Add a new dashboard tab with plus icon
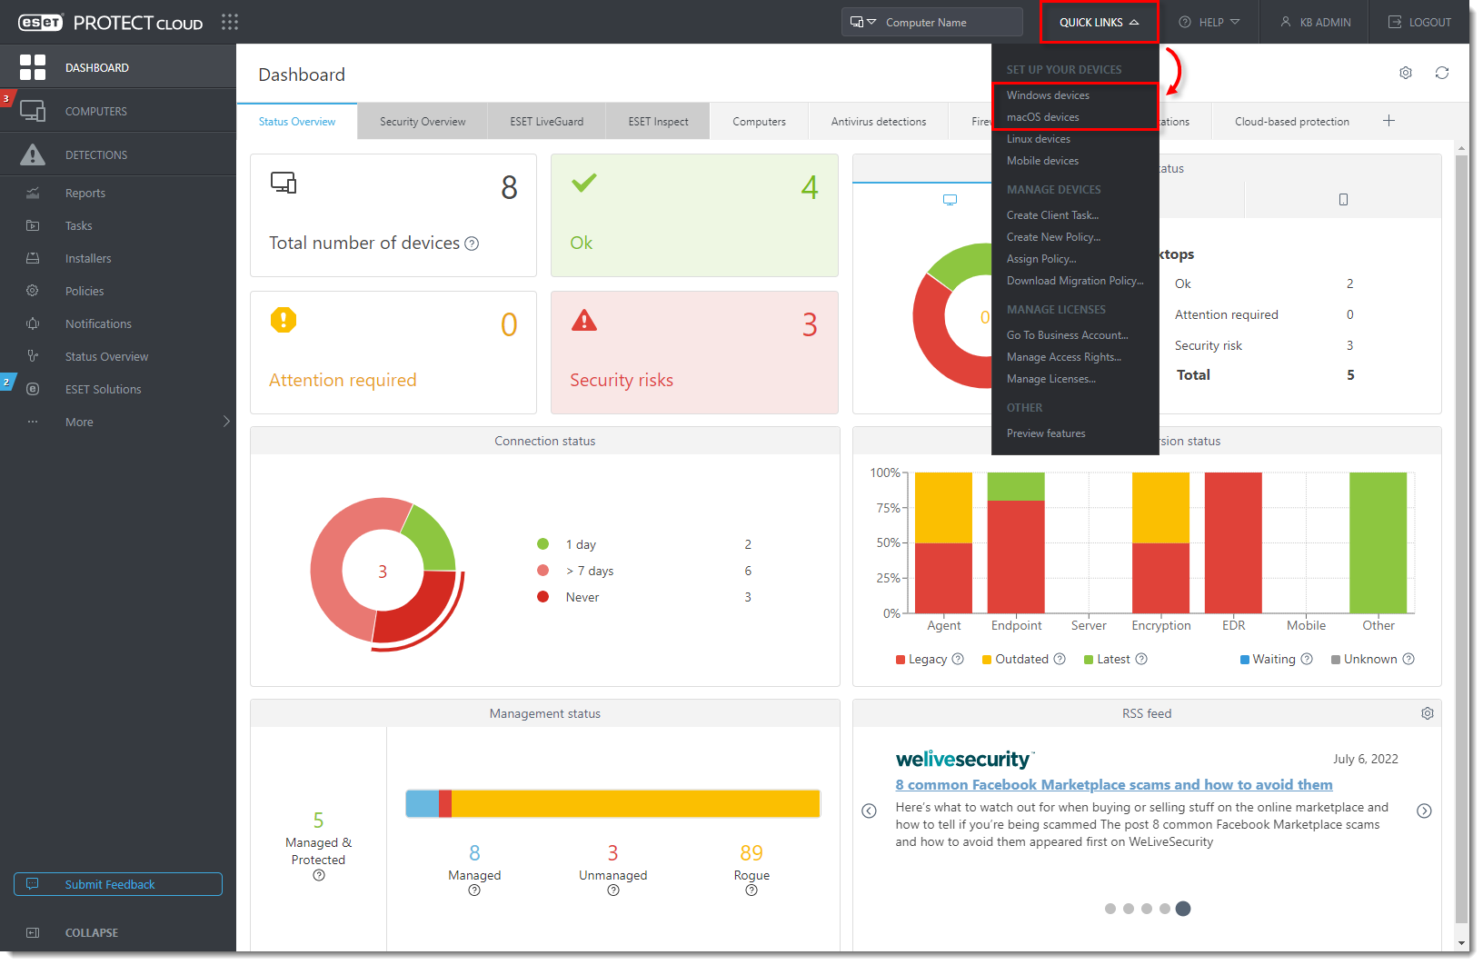Image resolution: width=1483 pixels, height=965 pixels. [x=1388, y=121]
